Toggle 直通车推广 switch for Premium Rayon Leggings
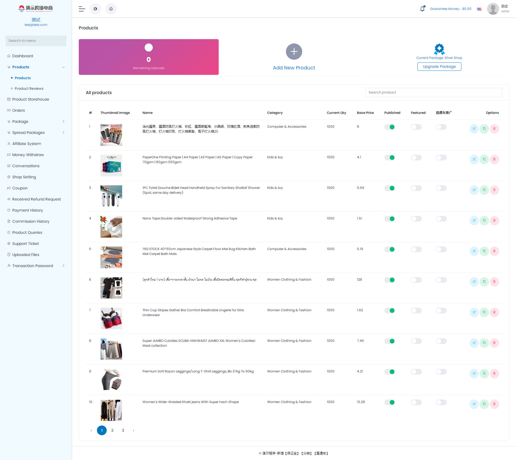The height and width of the screenshot is (460, 516). coord(441,372)
